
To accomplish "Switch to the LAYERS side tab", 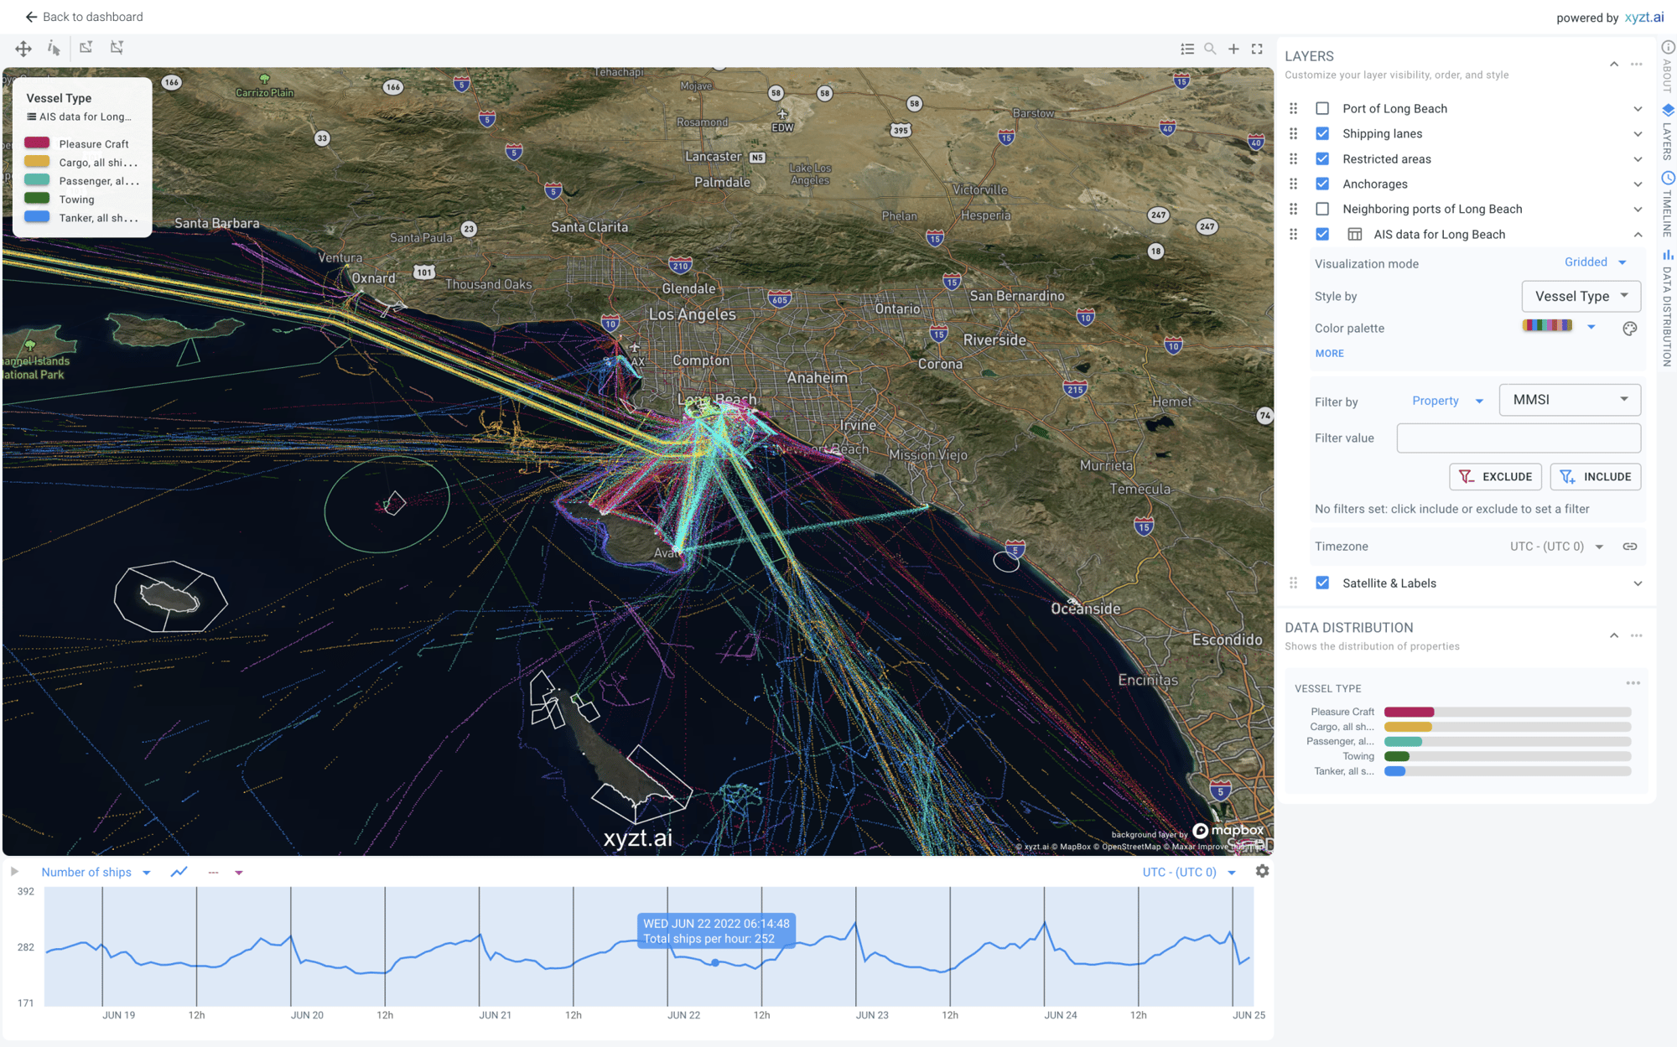I will coord(1667,141).
